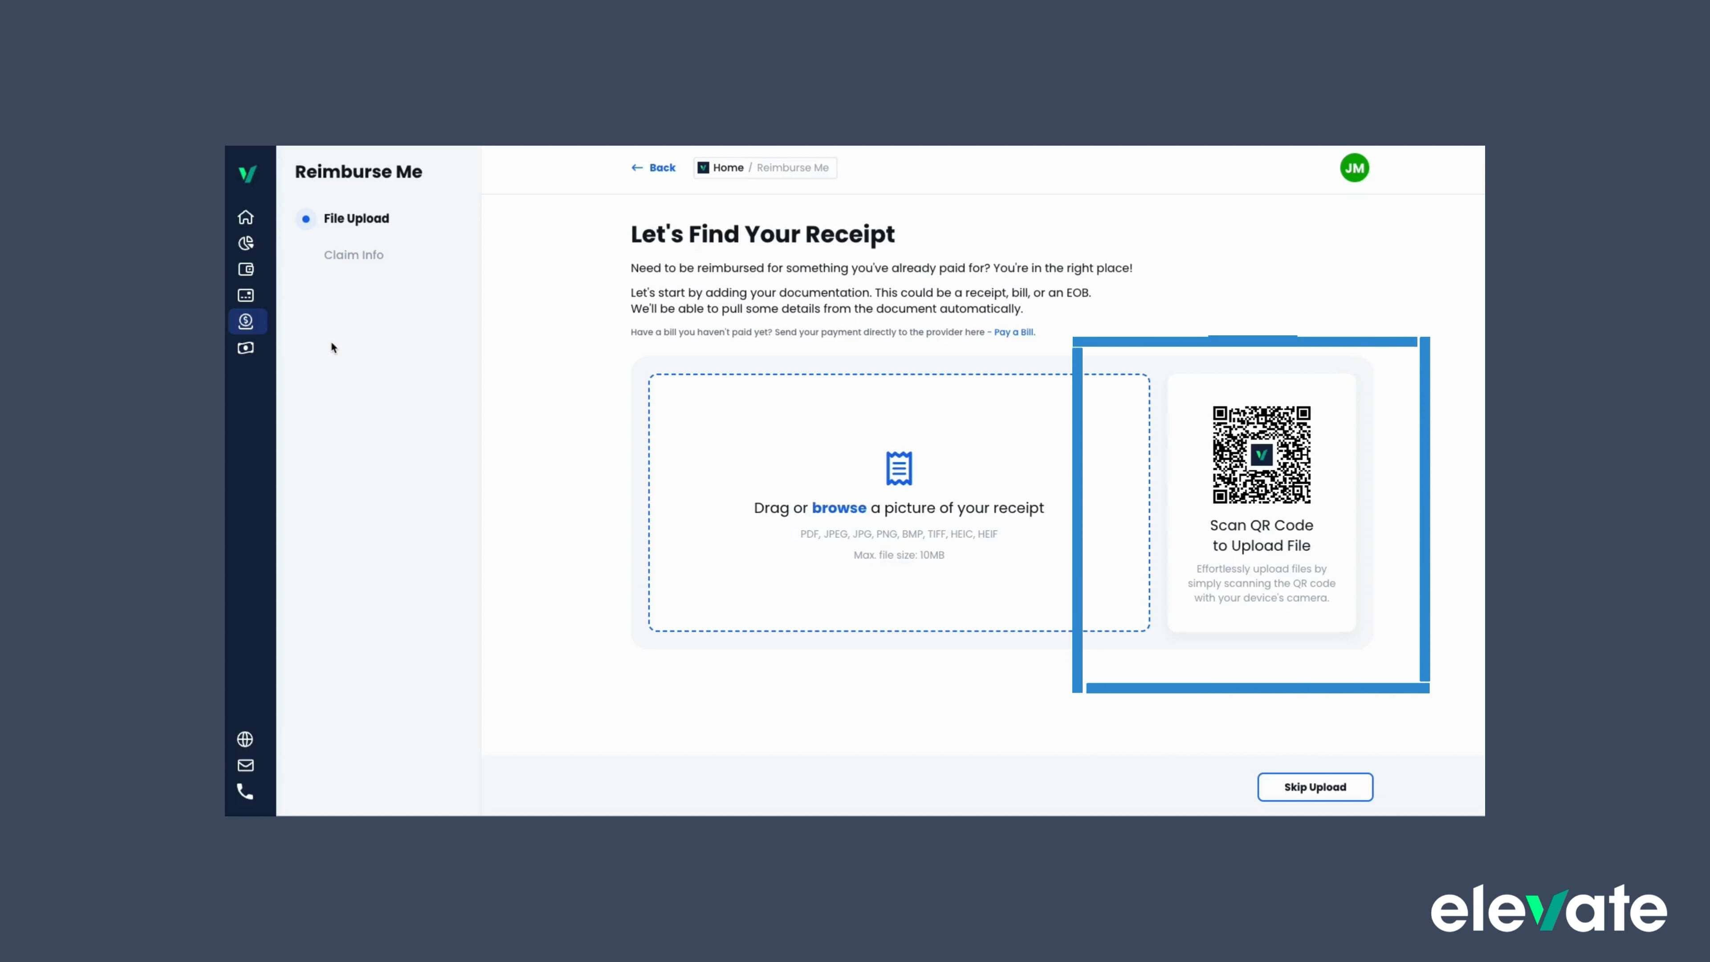The image size is (1710, 962).
Task: Select the dollar coin reimburse icon
Action: point(246,321)
